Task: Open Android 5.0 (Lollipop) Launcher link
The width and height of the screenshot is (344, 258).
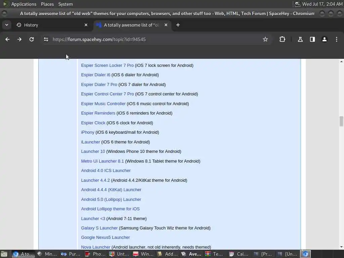Action: click(x=111, y=200)
